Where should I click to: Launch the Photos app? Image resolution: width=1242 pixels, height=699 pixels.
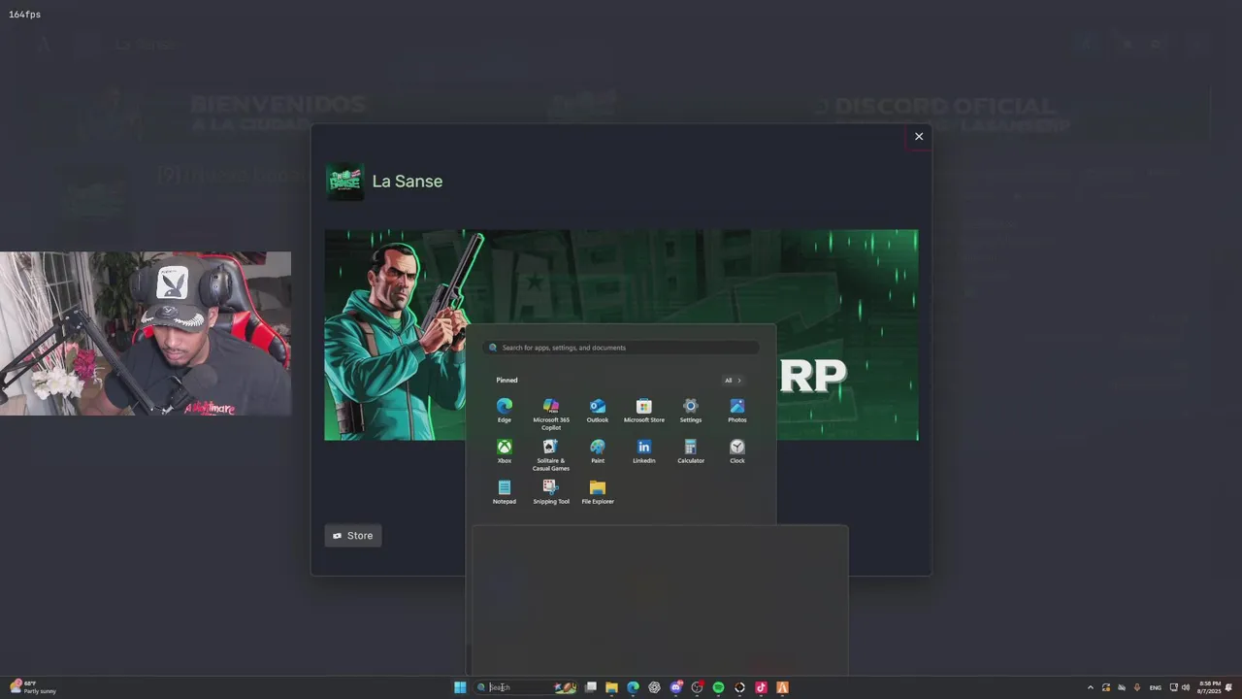737,411
